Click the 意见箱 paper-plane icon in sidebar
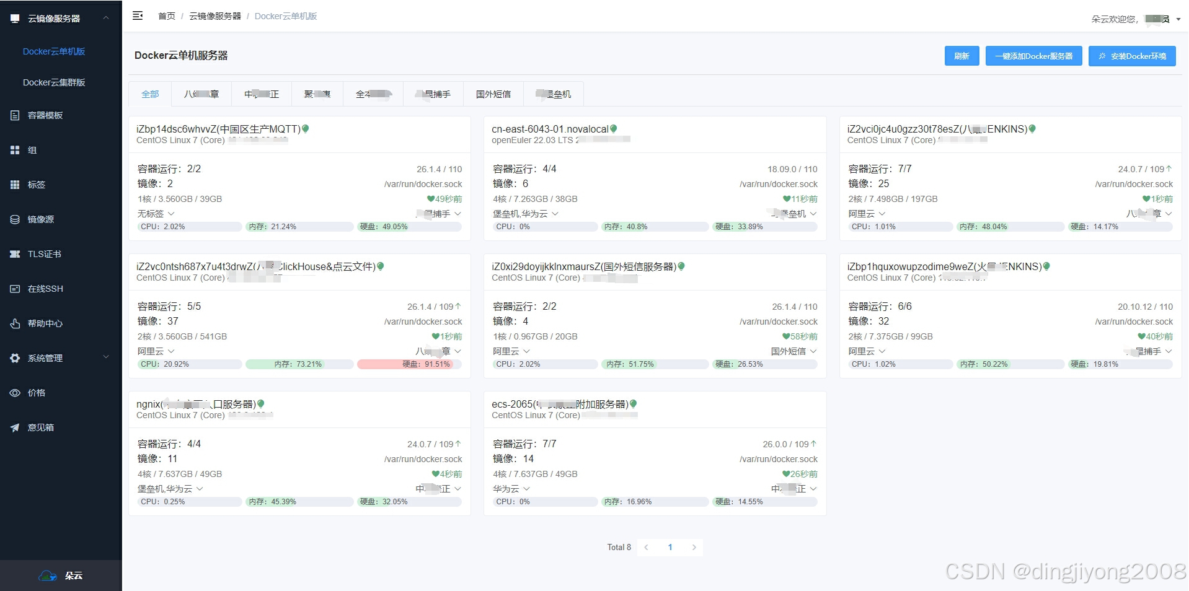 (15, 427)
